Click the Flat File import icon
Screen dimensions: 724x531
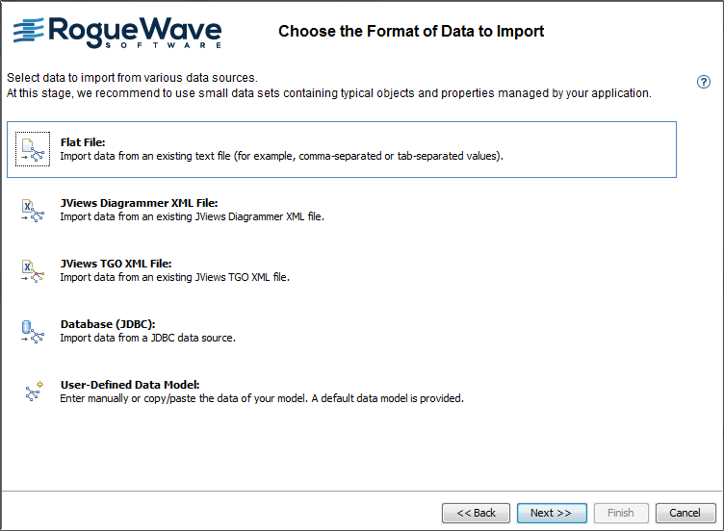[x=33, y=149]
